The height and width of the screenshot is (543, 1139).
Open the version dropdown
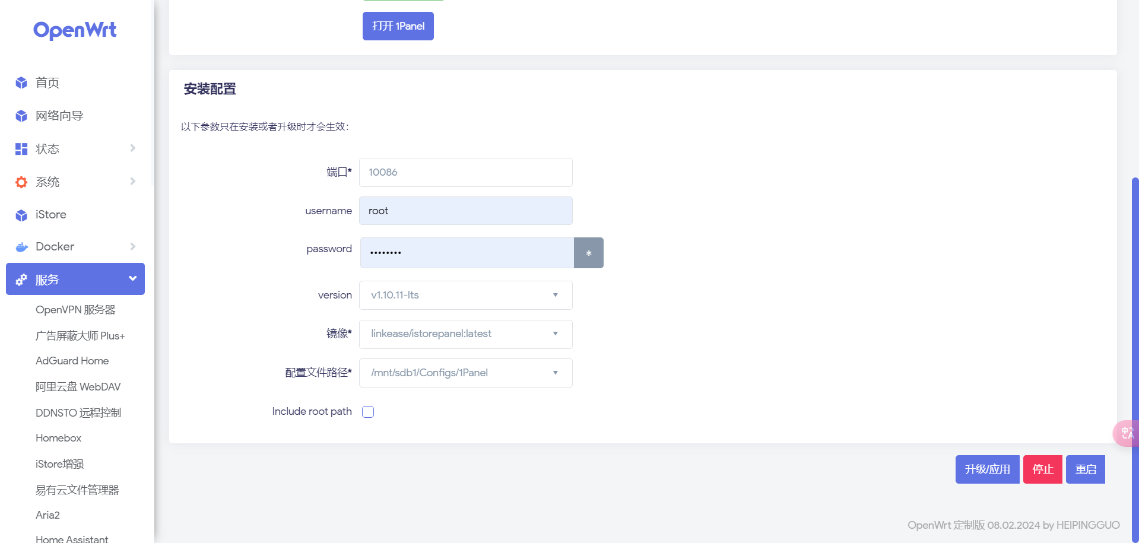(x=466, y=295)
